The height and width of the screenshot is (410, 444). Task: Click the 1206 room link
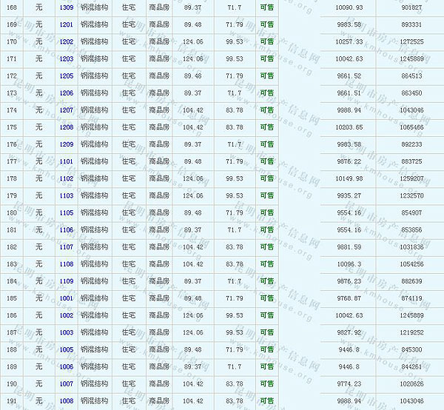tap(67, 93)
